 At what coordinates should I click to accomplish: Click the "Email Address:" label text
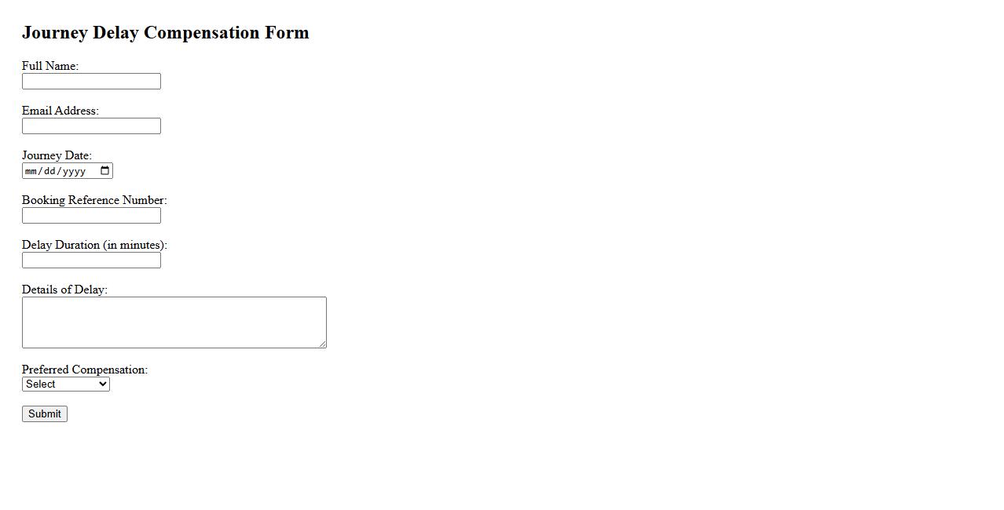[60, 111]
